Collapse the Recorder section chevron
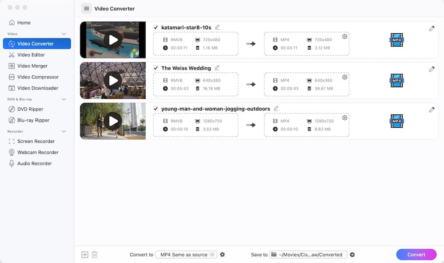444x263 pixels. click(x=64, y=131)
